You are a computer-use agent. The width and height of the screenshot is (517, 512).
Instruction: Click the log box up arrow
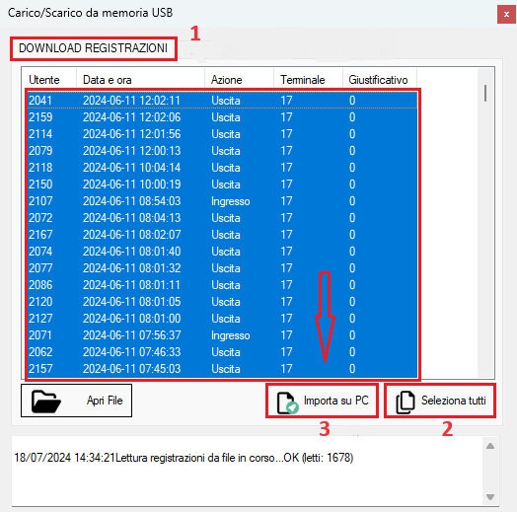[490, 446]
